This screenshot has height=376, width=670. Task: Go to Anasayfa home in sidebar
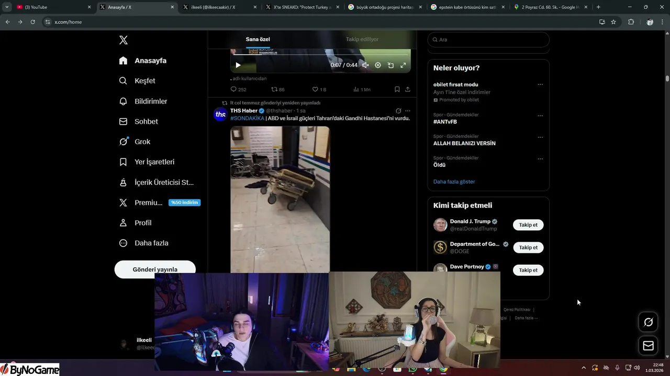(x=143, y=61)
